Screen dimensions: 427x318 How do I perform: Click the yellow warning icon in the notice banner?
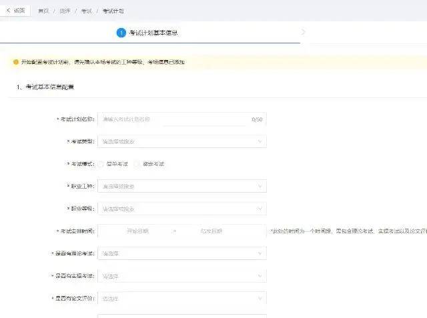point(16,62)
